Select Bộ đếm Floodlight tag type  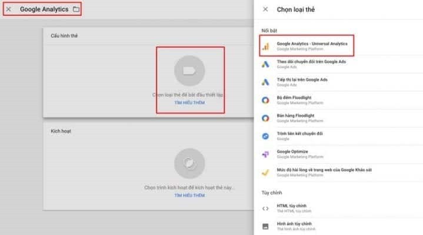pos(341,100)
